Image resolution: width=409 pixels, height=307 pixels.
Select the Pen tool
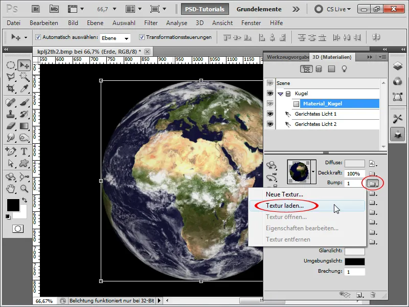10,151
